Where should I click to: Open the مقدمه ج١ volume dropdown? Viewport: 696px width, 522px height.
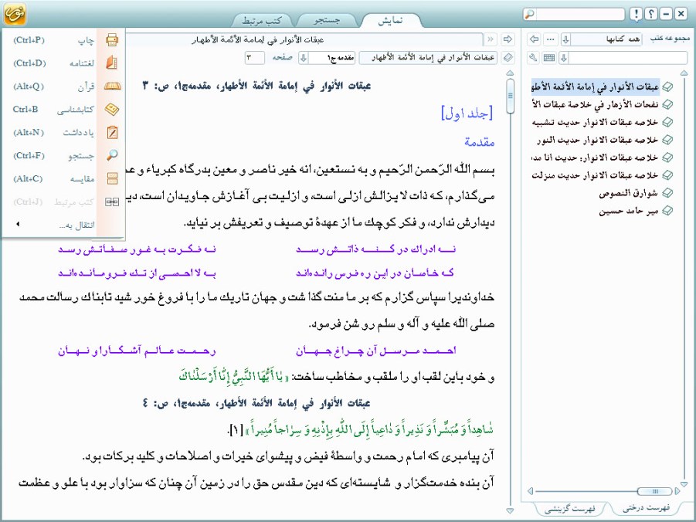pyautogui.click(x=327, y=58)
